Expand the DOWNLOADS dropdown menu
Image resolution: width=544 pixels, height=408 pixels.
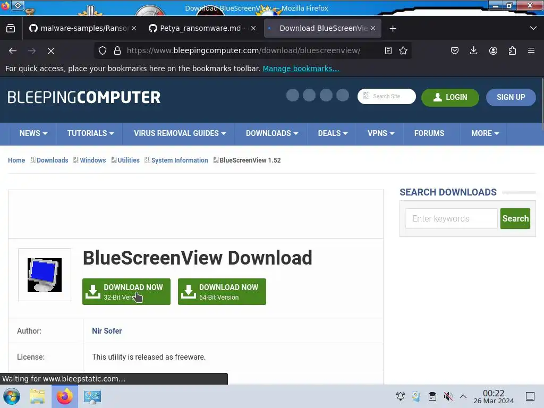[x=271, y=133]
